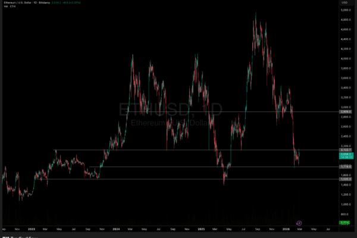Click the ETHUSD watermark in chart center

pyautogui.click(x=162, y=110)
